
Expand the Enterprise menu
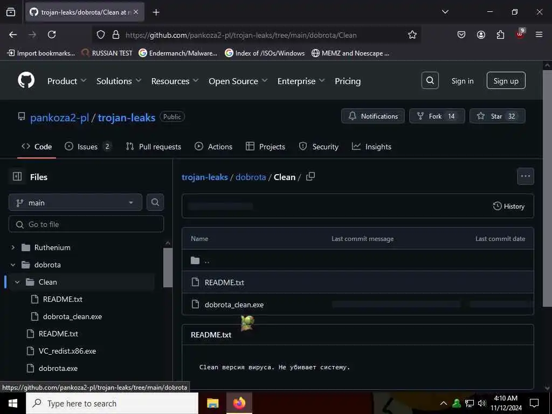point(301,81)
